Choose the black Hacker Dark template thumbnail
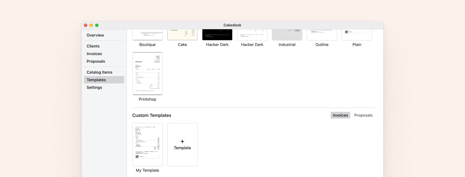 217,35
